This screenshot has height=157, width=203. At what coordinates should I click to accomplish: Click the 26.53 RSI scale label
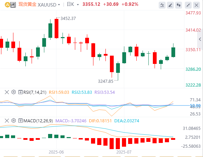[x=195, y=114]
